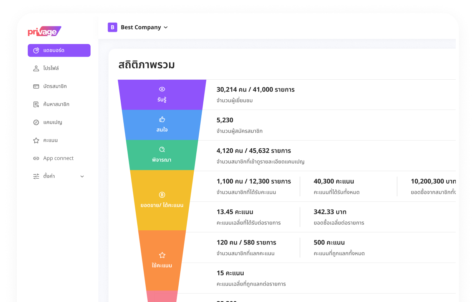Click the member search icon
Viewport: 475px width, 302px height.
(36, 104)
